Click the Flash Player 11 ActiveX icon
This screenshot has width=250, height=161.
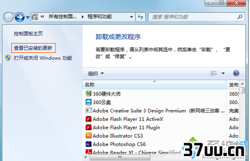[x=89, y=119]
